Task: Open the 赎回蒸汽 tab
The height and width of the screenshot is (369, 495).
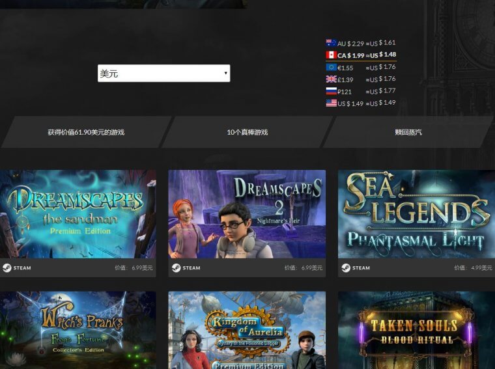Action: click(408, 132)
